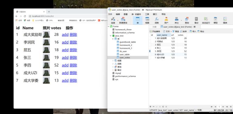The width and height of the screenshot is (233, 114).
Task: Delete record with the minus icon
Action: point(153,106)
